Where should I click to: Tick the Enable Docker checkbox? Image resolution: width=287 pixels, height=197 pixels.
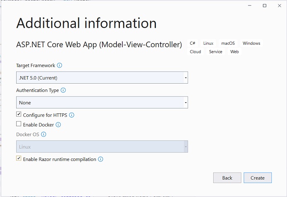tap(19, 124)
